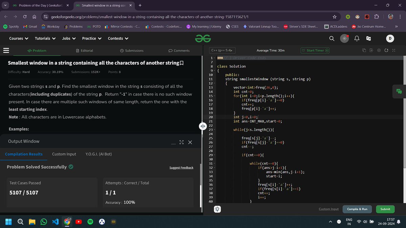
Task: Show hidden system tray icons
Action: point(331,222)
